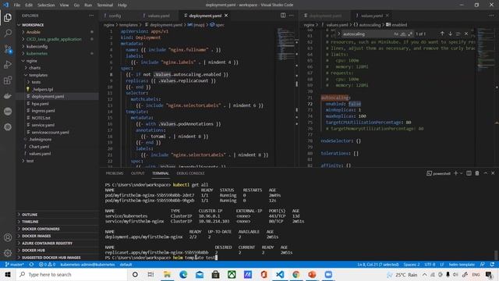
Task: Open the Selection menu
Action: (46, 5)
